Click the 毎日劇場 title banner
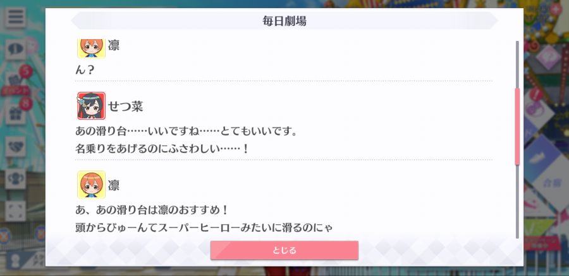Viewport: 569px width, 276px height. click(284, 21)
